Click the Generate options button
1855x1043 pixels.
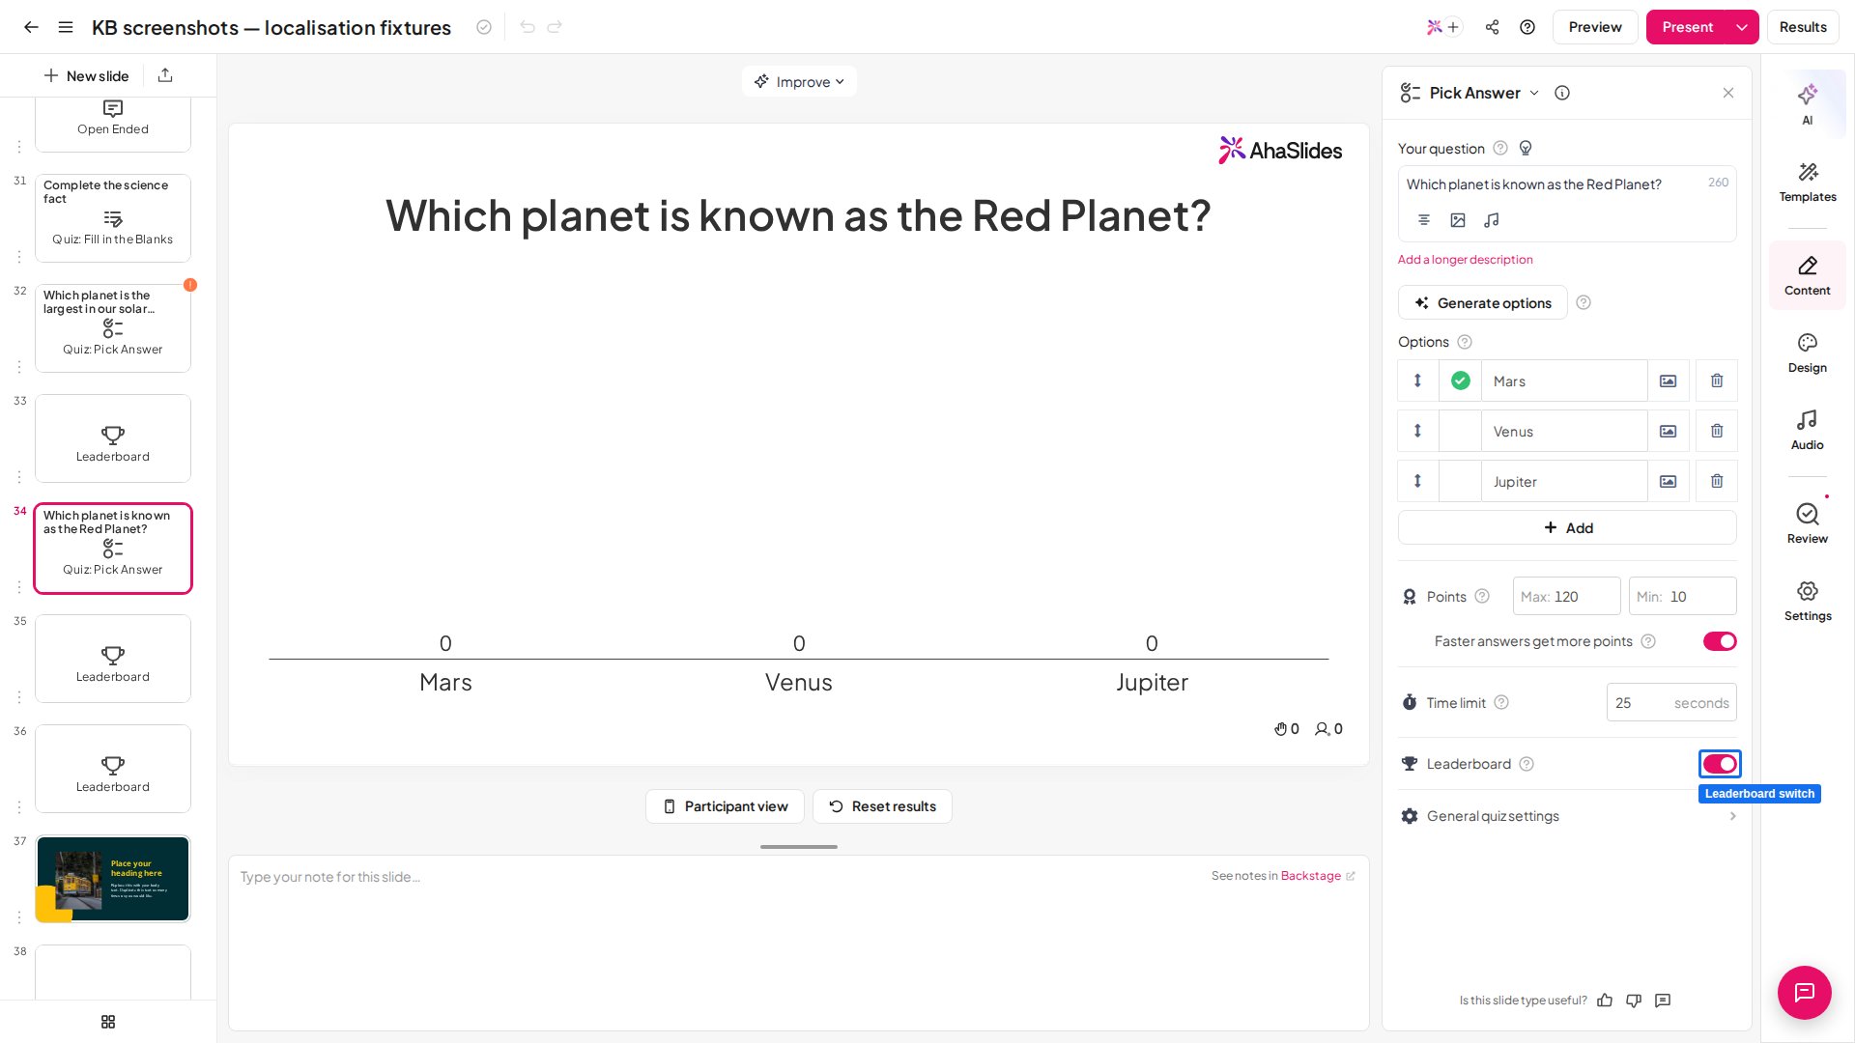[x=1482, y=302]
